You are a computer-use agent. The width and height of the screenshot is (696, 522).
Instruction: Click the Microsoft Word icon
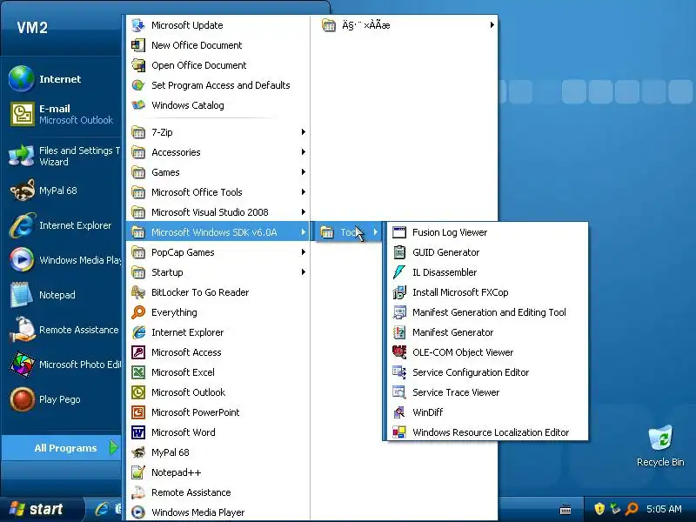[x=138, y=432]
